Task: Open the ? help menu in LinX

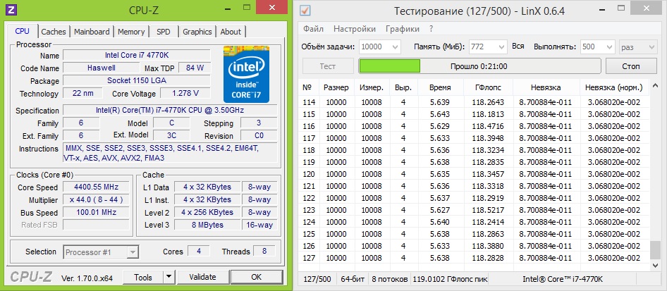Action: pyautogui.click(x=431, y=29)
